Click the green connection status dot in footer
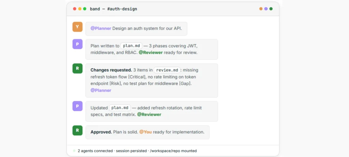Screen dimensions: 349x157 74,151
